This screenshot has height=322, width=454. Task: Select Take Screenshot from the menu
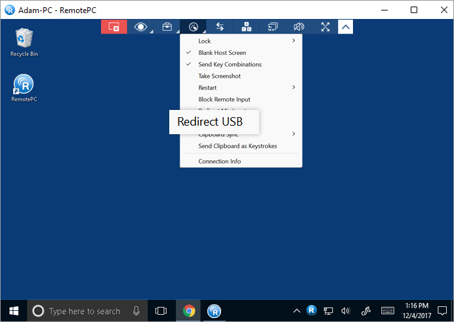(x=219, y=76)
